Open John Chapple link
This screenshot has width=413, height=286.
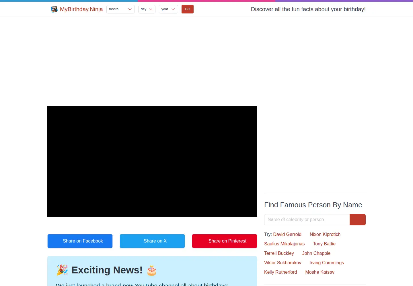[316, 253]
